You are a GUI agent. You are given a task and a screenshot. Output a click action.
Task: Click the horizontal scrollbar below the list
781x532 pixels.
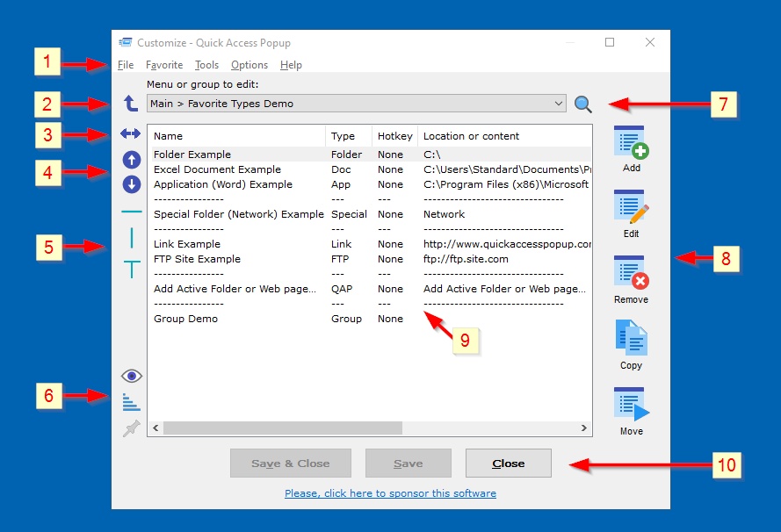[x=369, y=428]
